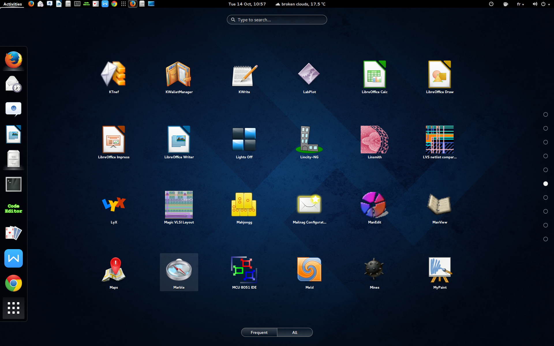Expand the fr keyboard layout dropdown
The width and height of the screenshot is (554, 346).
(x=521, y=4)
